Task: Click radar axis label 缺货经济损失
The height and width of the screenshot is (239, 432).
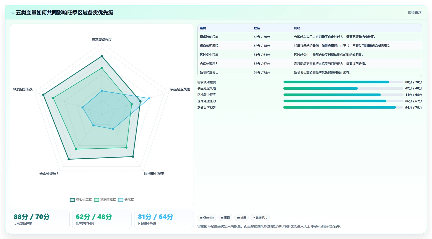Action: [23, 89]
